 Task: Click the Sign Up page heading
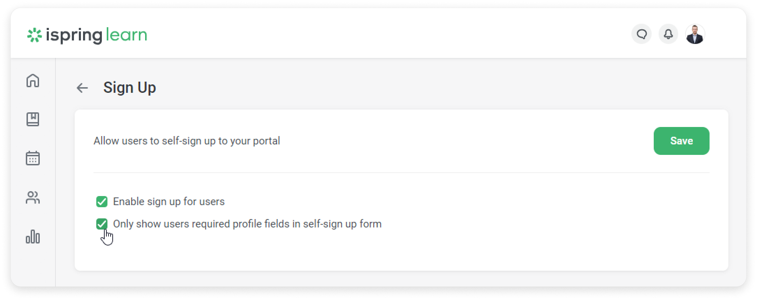click(129, 88)
